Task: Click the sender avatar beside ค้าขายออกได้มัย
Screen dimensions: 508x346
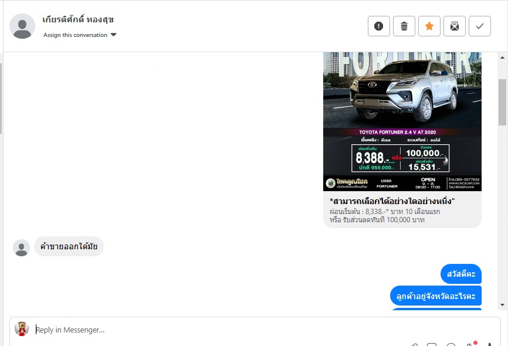Action: pos(21,248)
